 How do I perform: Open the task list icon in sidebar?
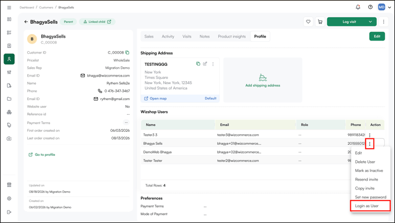[x=9, y=32]
